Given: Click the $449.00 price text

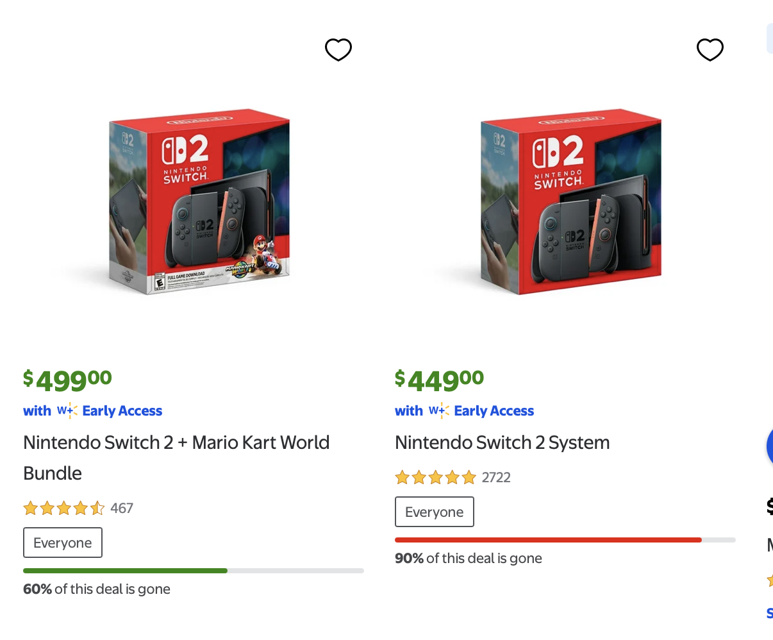Looking at the screenshot, I should 439,380.
